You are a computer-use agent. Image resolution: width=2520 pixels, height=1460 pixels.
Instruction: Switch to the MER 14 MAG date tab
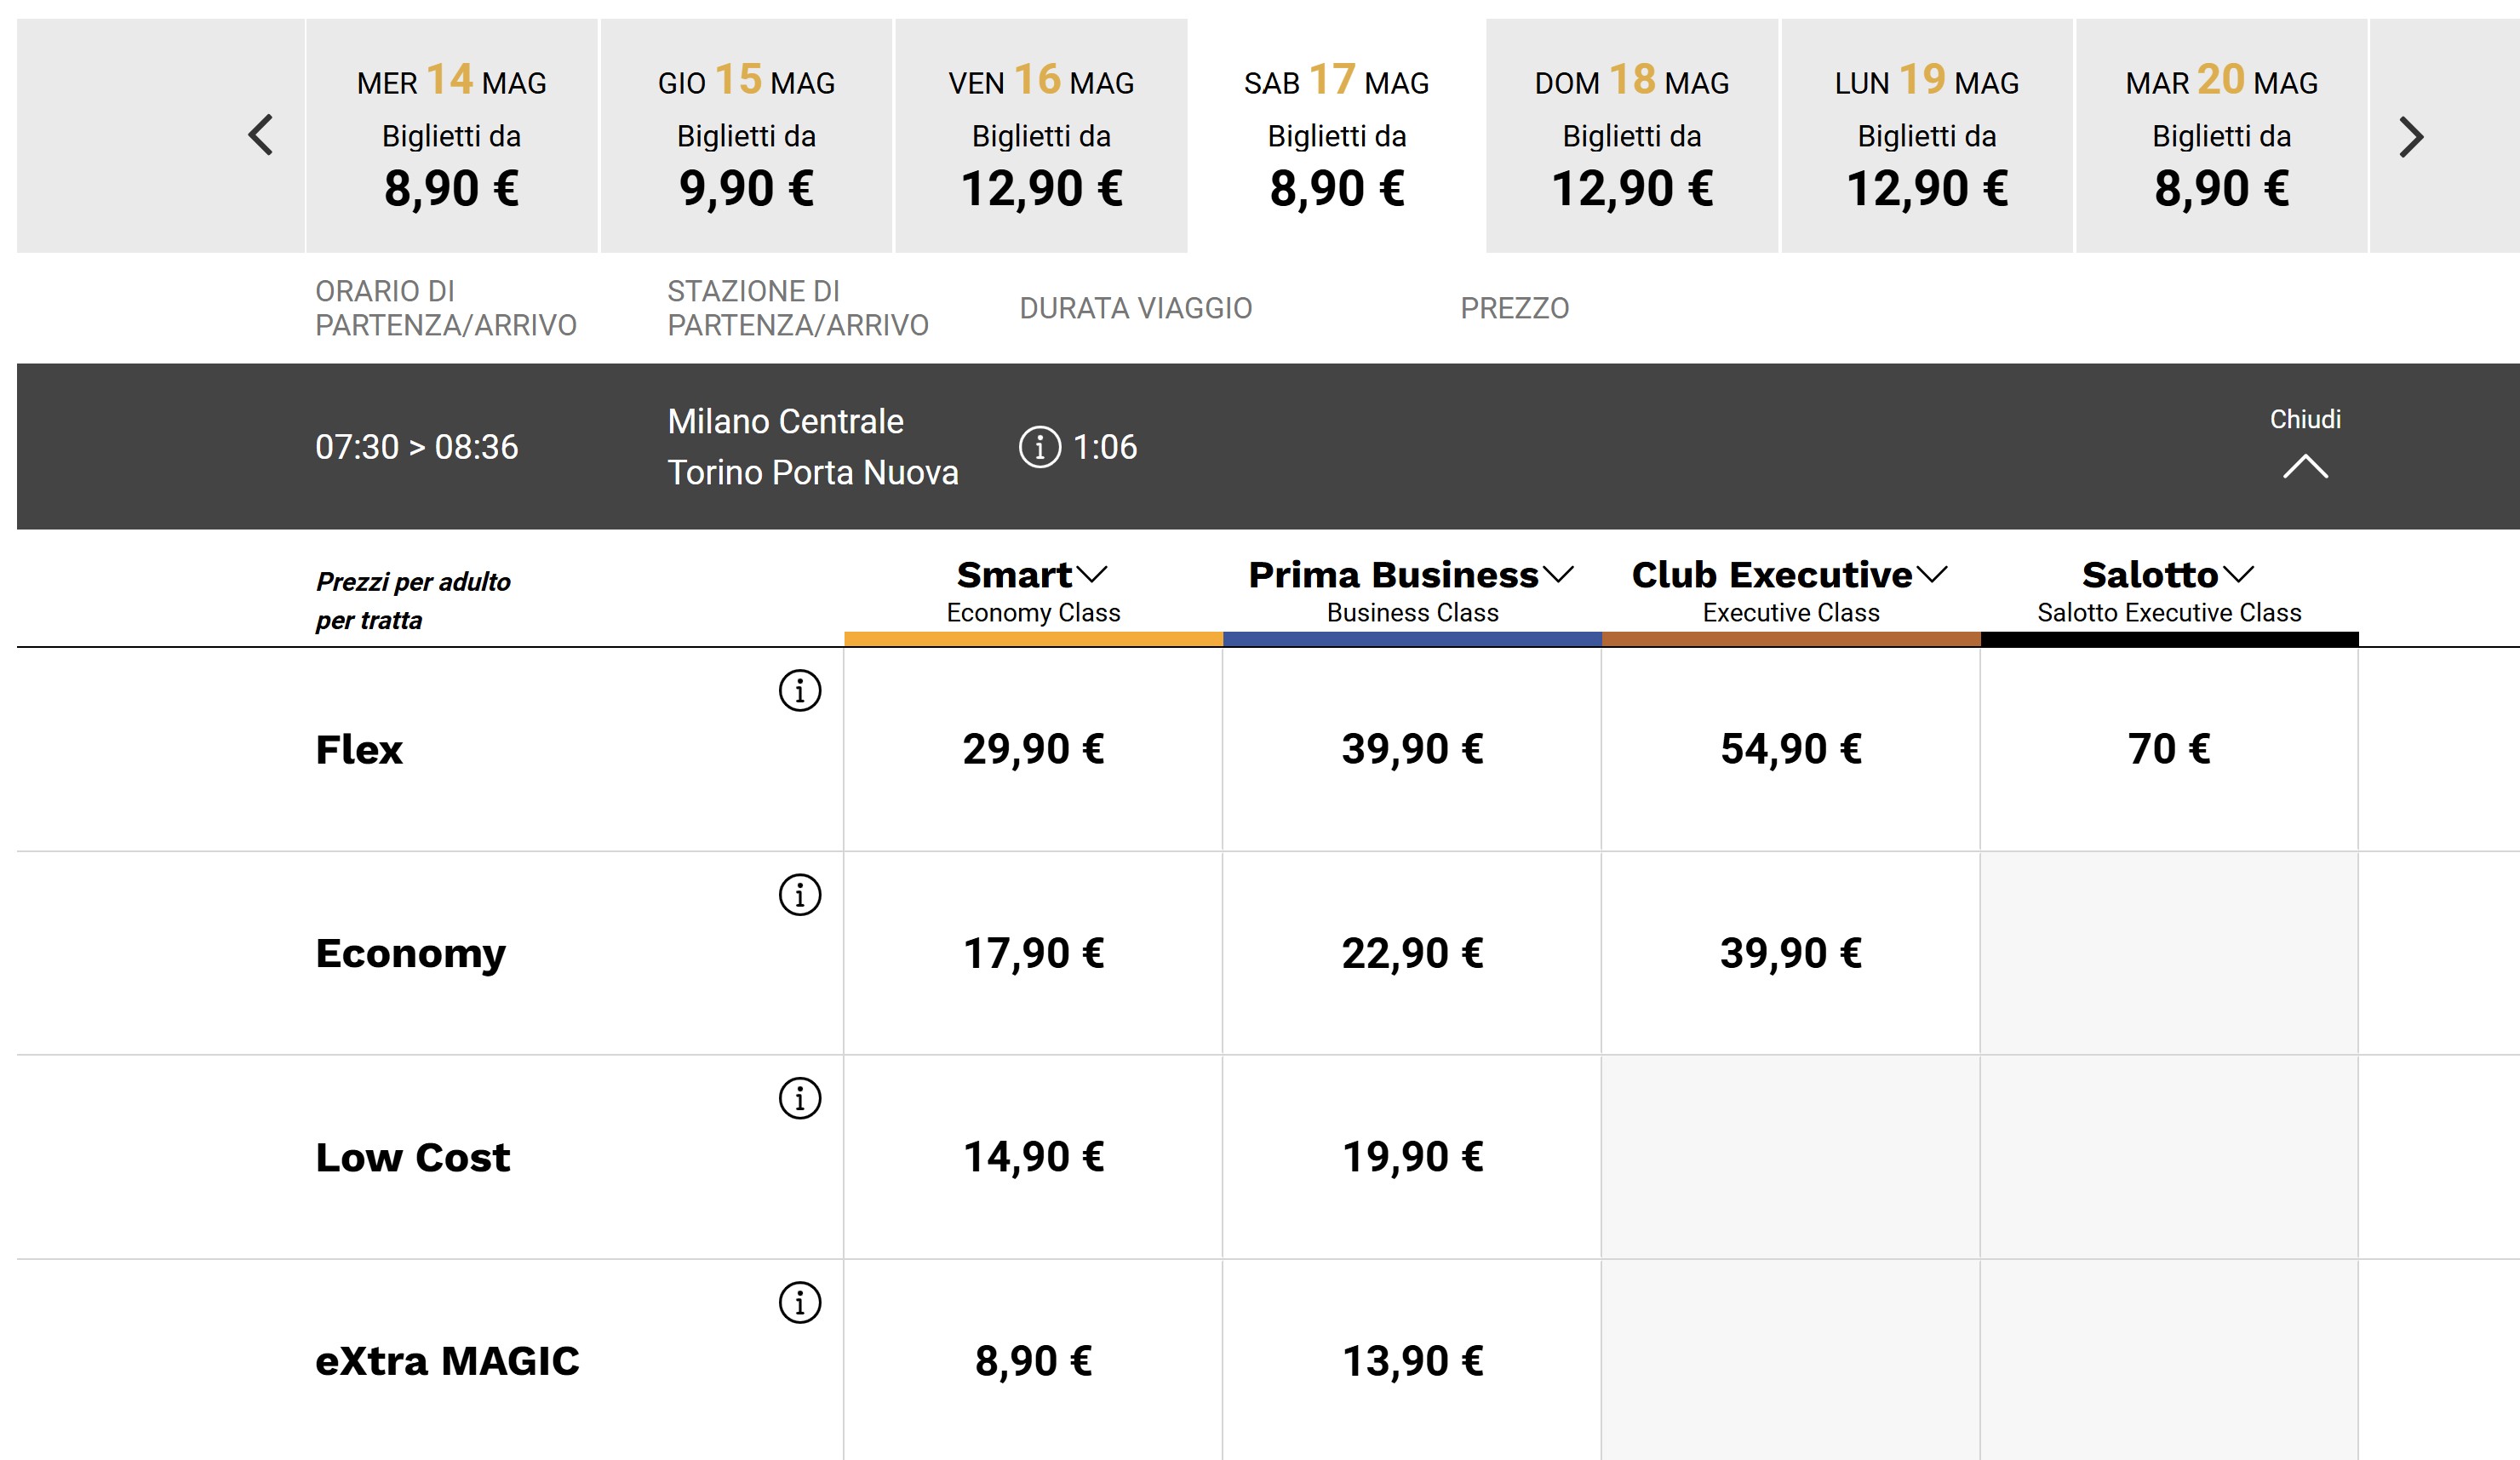[x=451, y=135]
